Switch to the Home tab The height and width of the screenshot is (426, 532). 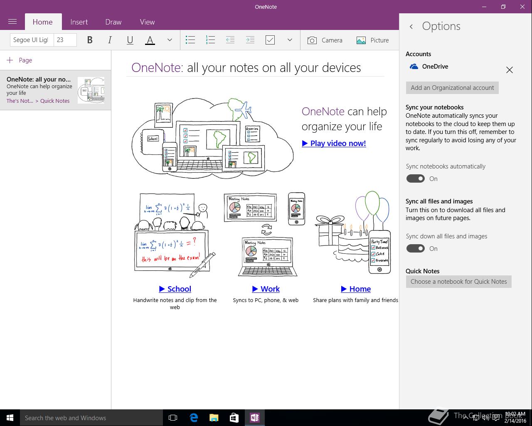[43, 22]
